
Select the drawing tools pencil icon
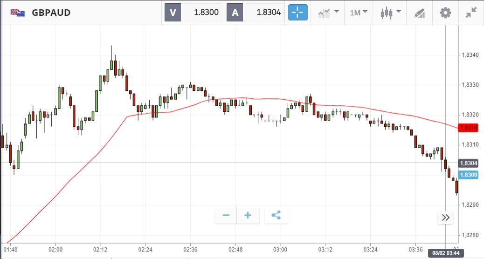pos(419,13)
